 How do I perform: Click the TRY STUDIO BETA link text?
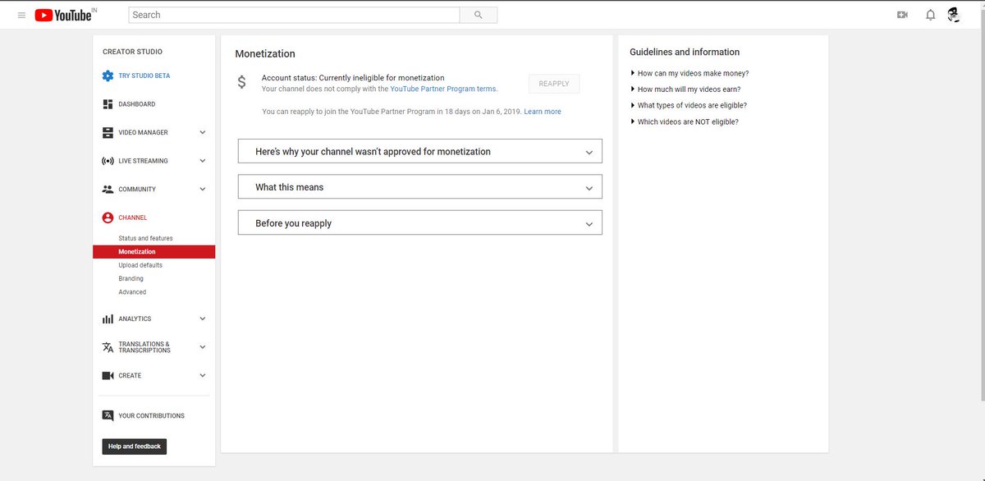coord(144,76)
